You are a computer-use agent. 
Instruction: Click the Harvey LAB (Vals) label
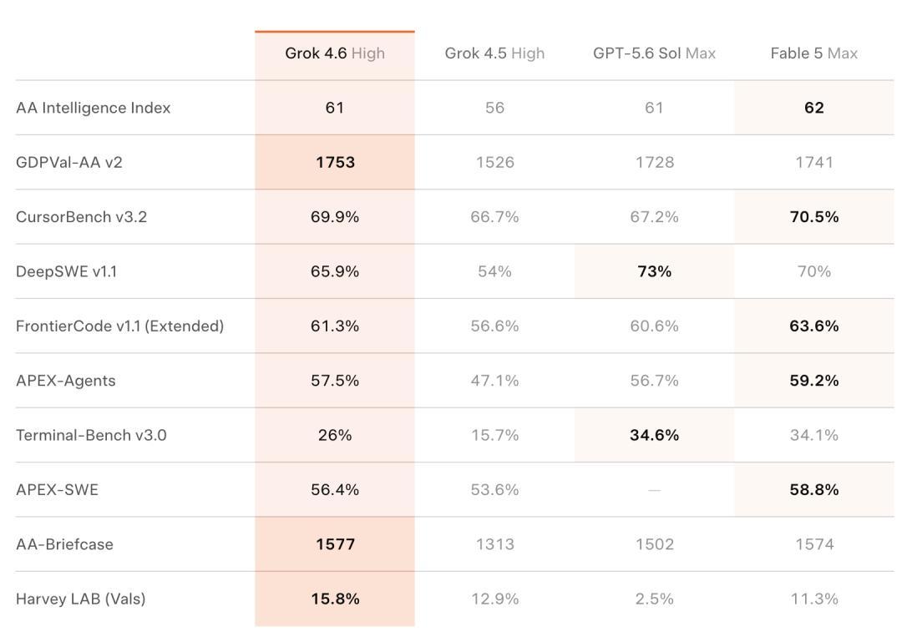[x=80, y=599]
